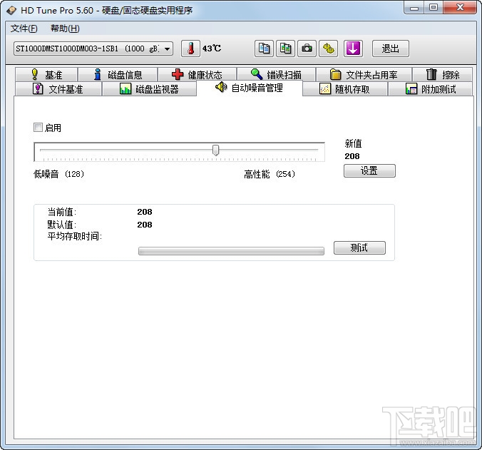Click the copy text to clipboard icon
Image resolution: width=482 pixels, height=450 pixels.
264,48
